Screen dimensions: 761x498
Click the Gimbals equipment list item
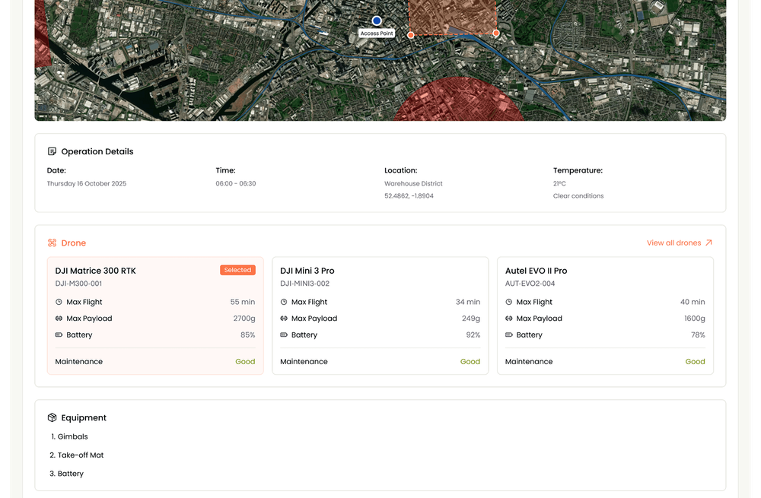(72, 436)
